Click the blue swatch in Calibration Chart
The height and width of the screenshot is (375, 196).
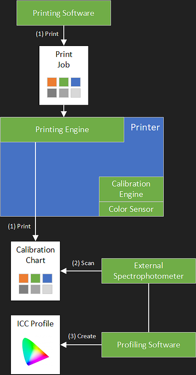click(47, 278)
